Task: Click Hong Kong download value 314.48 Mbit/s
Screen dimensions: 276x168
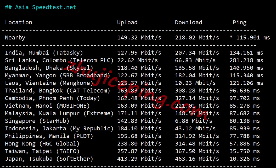Action: click(197, 143)
